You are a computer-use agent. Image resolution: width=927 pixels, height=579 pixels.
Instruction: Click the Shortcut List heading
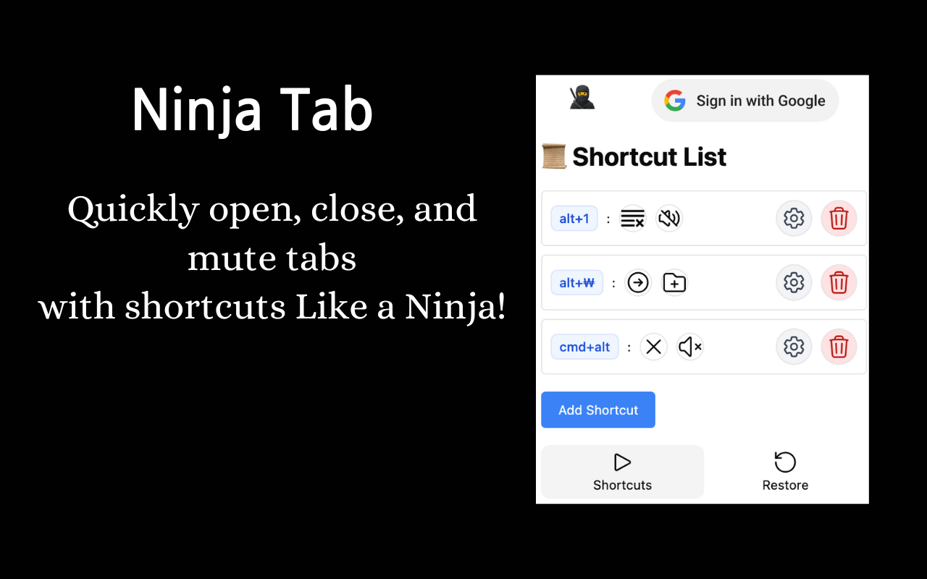pos(649,156)
